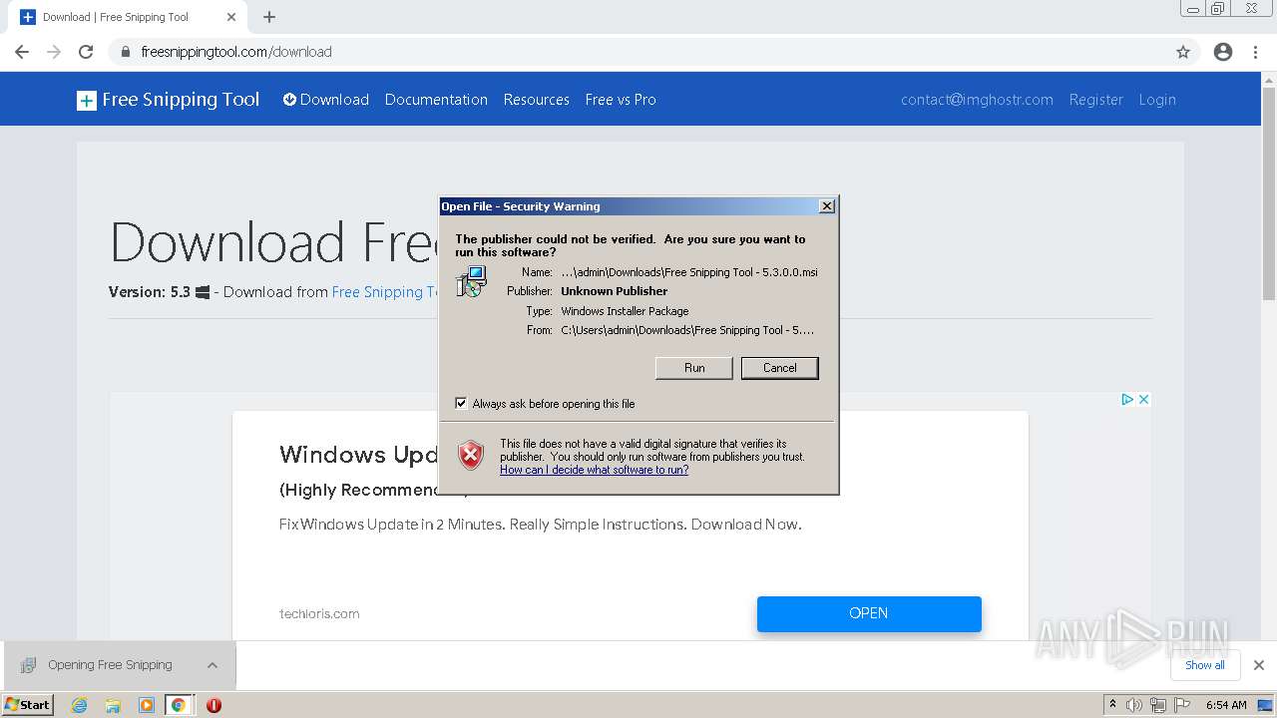Click the Free Snipping Tool logo
1277x718 pixels.
pyautogui.click(x=168, y=100)
